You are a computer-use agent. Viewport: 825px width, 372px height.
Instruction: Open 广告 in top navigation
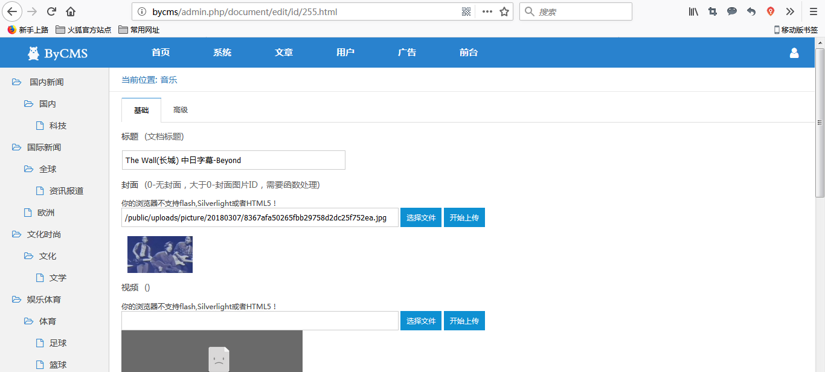[x=407, y=53]
